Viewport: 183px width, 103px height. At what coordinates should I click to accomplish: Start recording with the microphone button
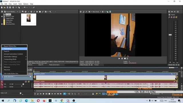point(35,94)
